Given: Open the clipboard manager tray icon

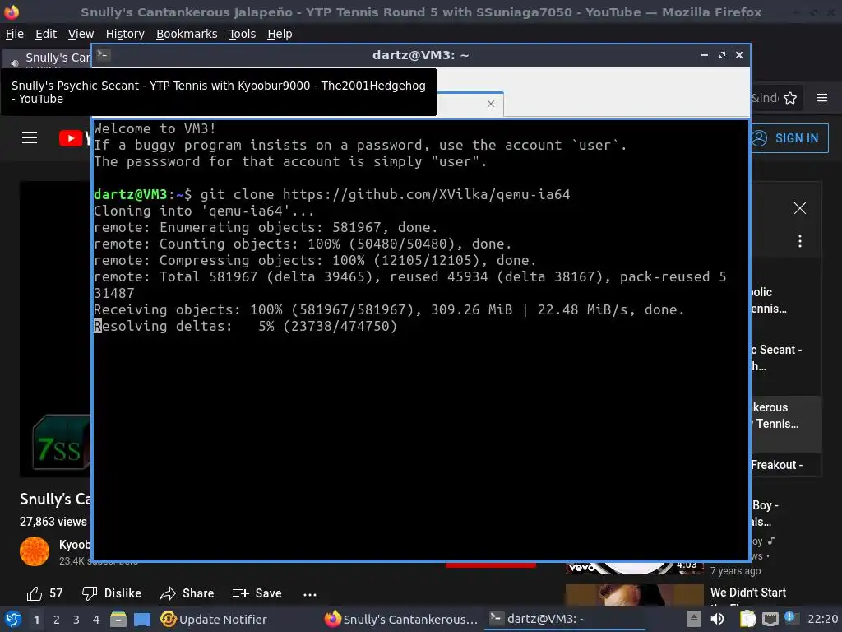Looking at the screenshot, I should pos(747,619).
